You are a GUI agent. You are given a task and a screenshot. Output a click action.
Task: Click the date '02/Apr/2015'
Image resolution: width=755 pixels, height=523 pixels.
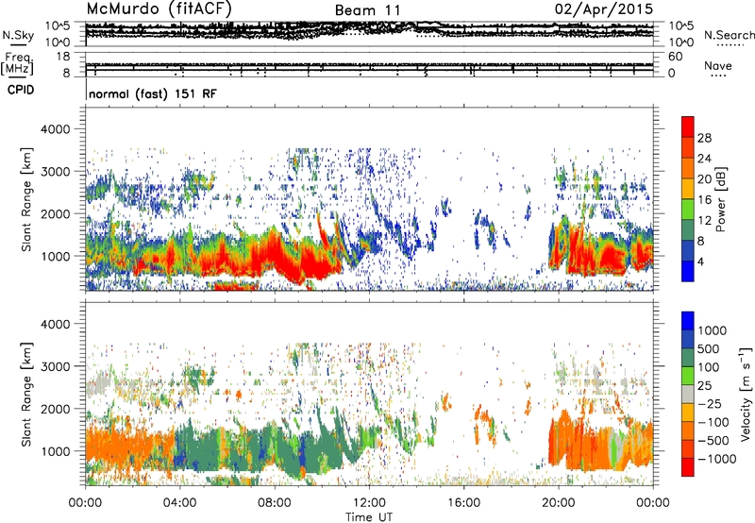tap(604, 9)
